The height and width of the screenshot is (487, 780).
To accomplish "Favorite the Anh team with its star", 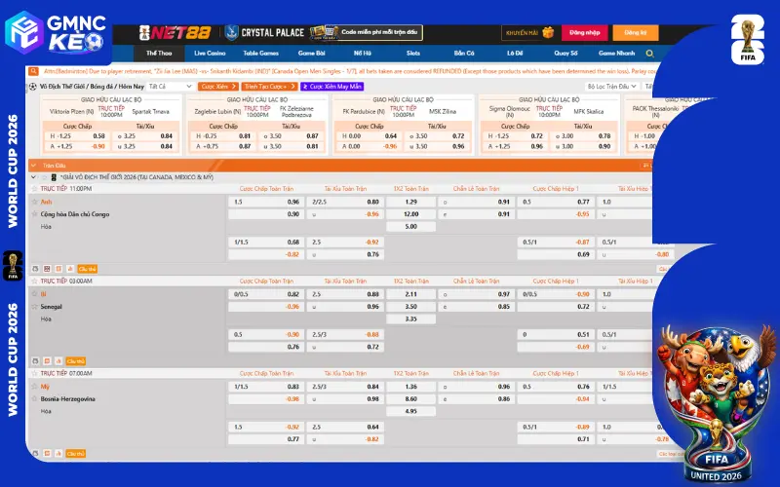I will (35, 202).
